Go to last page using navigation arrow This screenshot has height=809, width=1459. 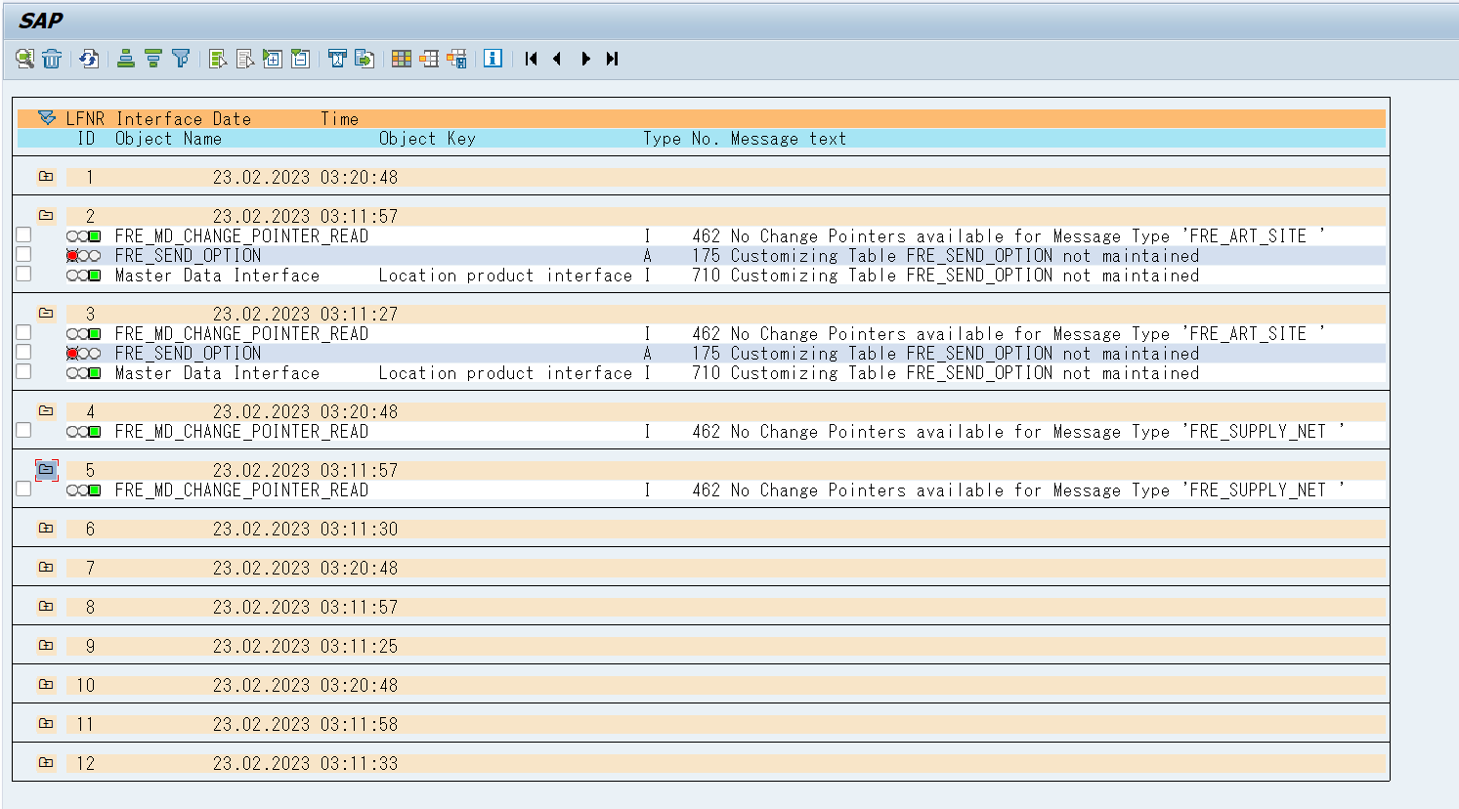[x=613, y=59]
